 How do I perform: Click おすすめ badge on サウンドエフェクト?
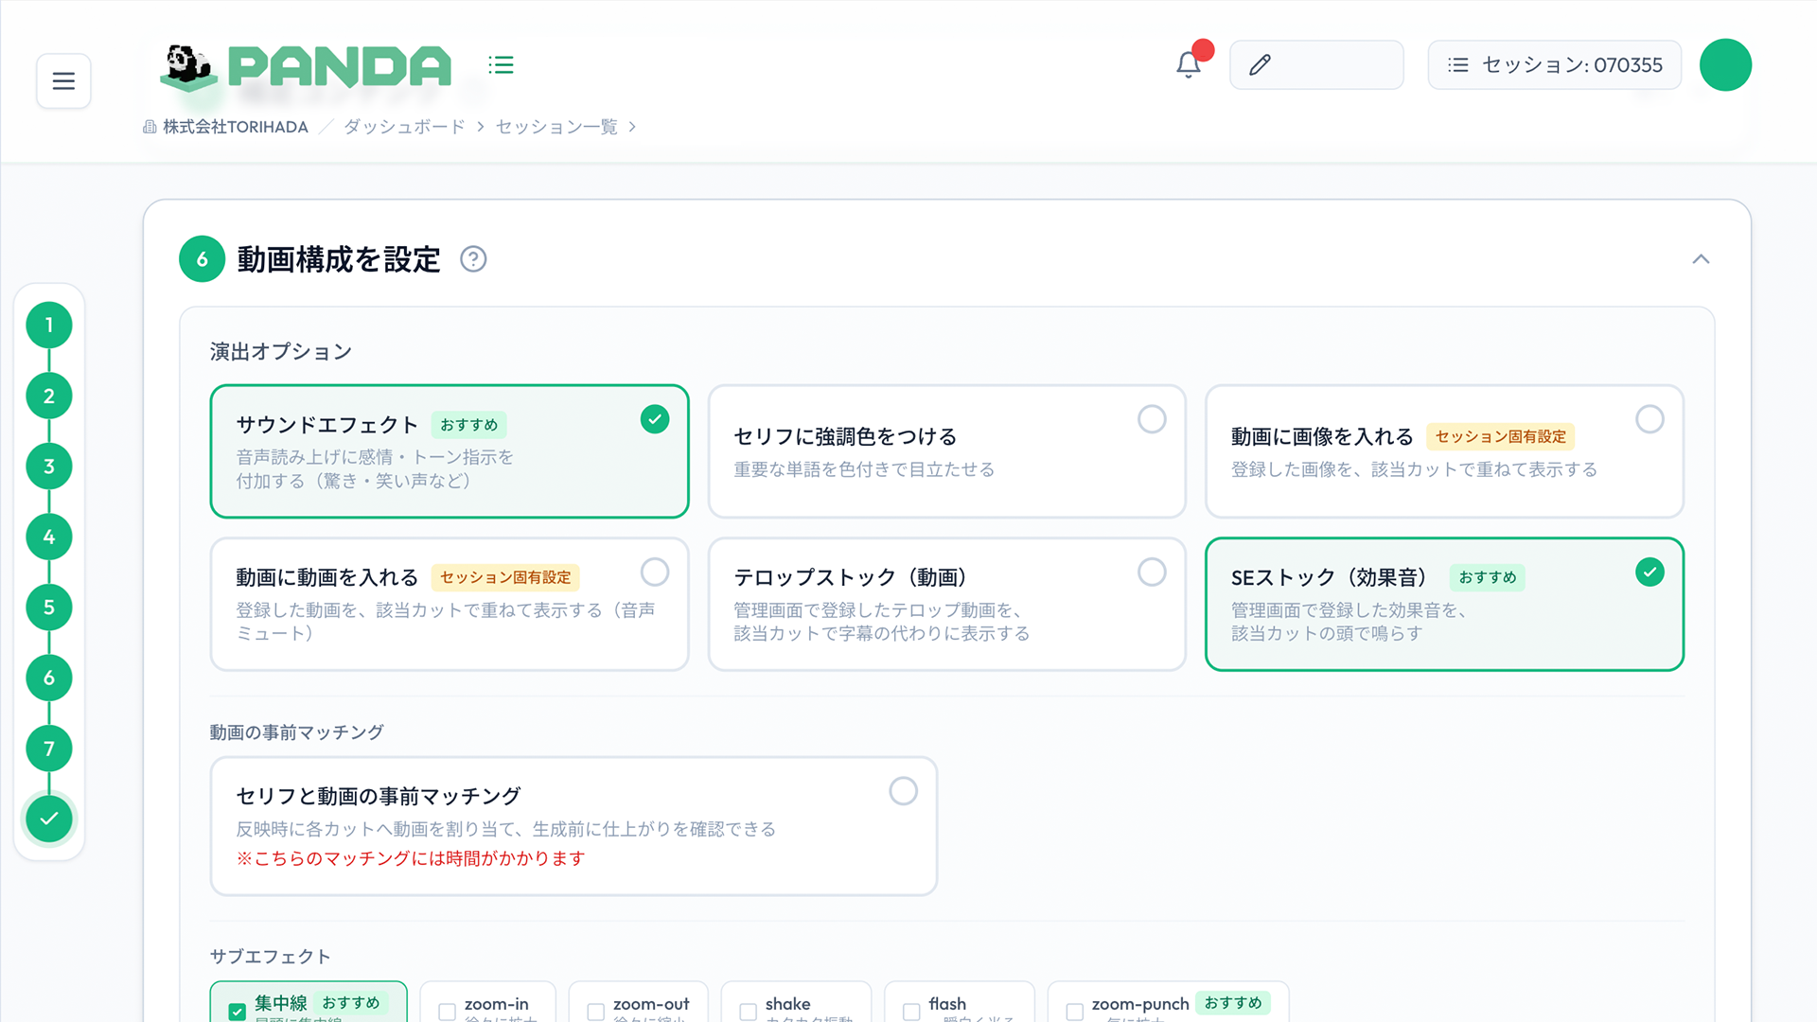(x=469, y=425)
